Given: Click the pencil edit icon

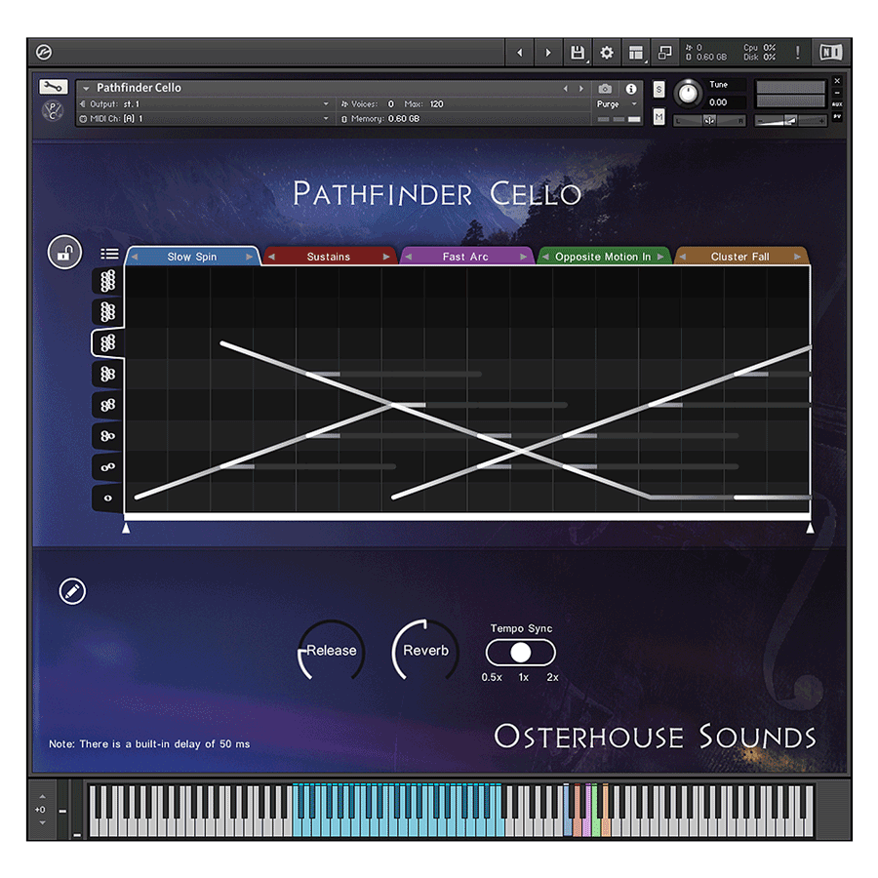Looking at the screenshot, I should [72, 591].
